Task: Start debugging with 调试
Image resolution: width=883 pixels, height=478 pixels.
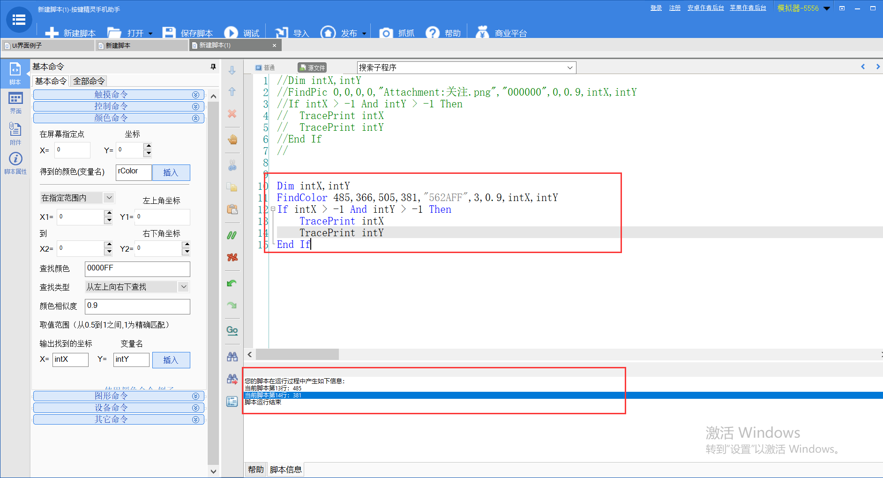Action: tap(242, 33)
